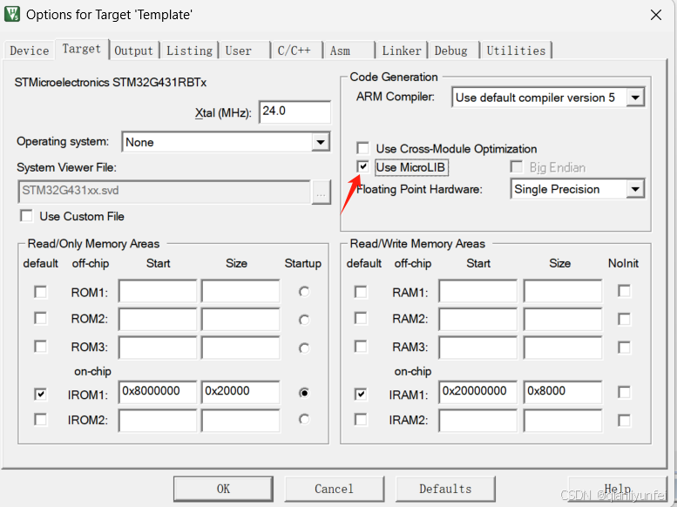This screenshot has width=677, height=507.
Task: Check the ROM3 default checkbox
Action: pos(41,347)
